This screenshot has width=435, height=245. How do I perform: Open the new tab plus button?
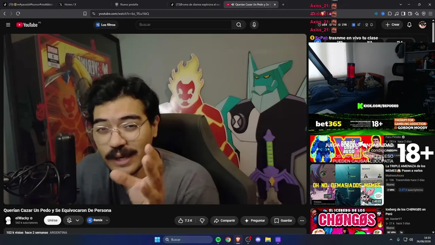point(283,4)
